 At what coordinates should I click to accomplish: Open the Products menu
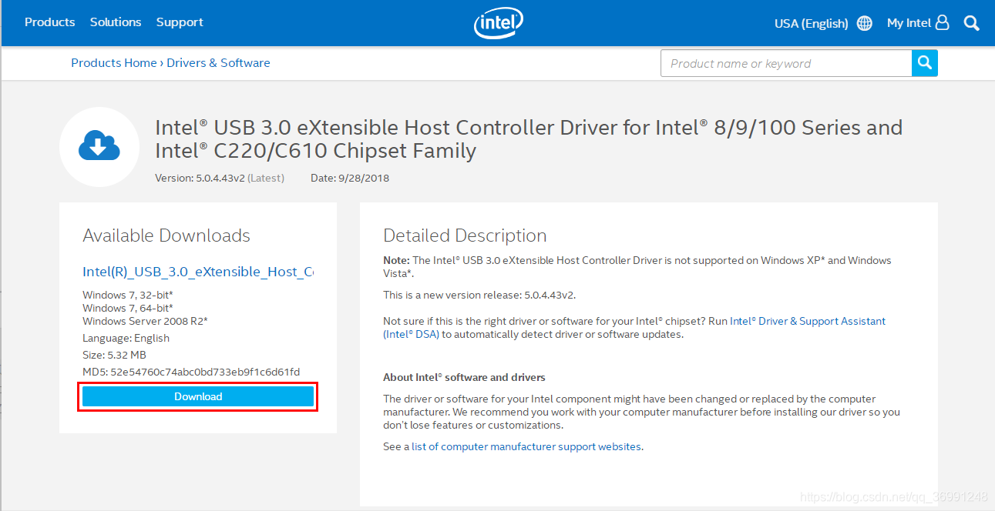50,22
